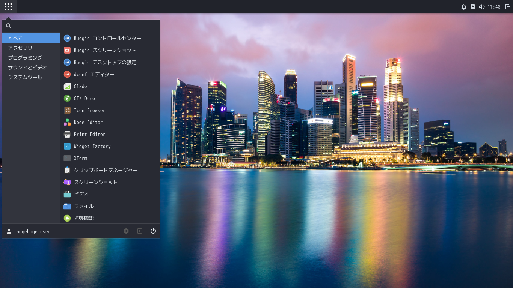Open Print Editor icon
This screenshot has width=513, height=288.
(67, 134)
